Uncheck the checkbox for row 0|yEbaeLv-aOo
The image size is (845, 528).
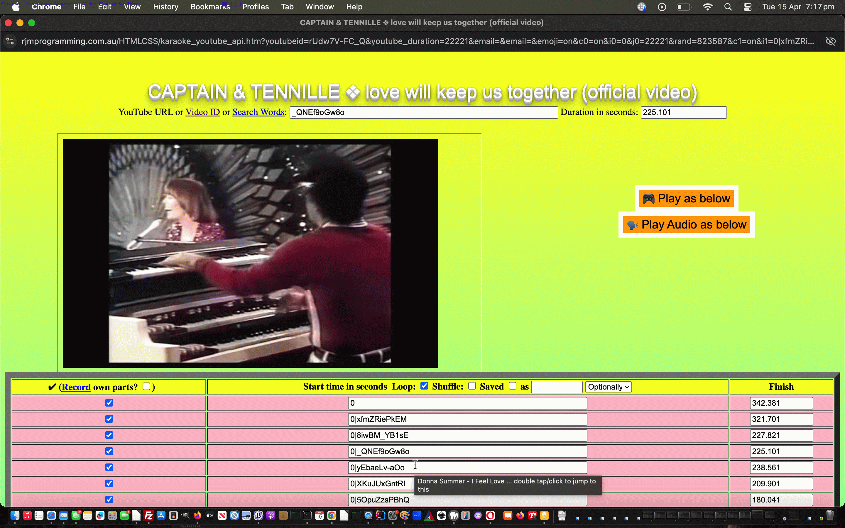pyautogui.click(x=109, y=467)
